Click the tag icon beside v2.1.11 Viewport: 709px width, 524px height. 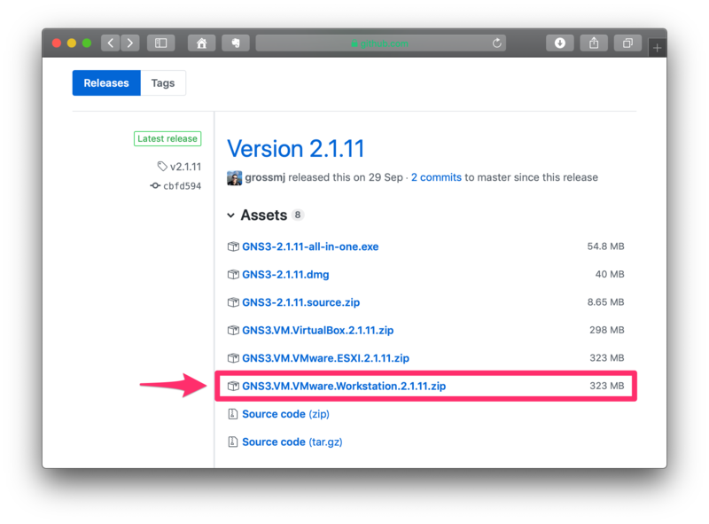pyautogui.click(x=162, y=166)
